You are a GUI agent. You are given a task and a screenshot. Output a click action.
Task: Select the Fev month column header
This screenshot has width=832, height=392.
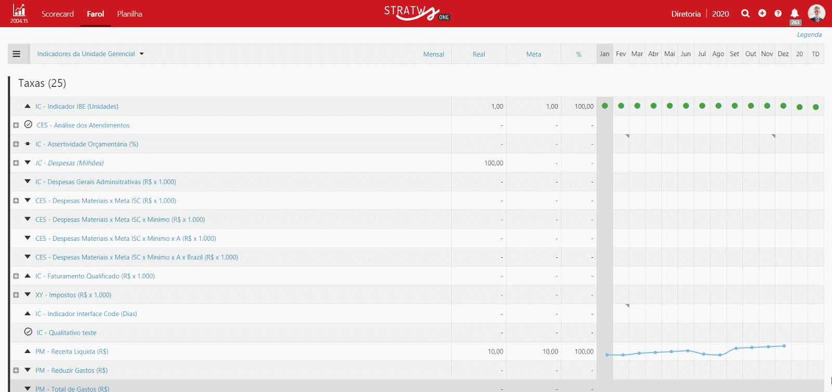tap(621, 54)
